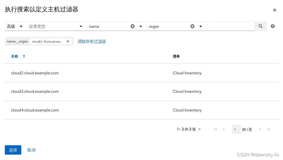Open items per page dropdown '1-3 的 3 项'
The height and width of the screenshot is (160, 283).
click(189, 129)
